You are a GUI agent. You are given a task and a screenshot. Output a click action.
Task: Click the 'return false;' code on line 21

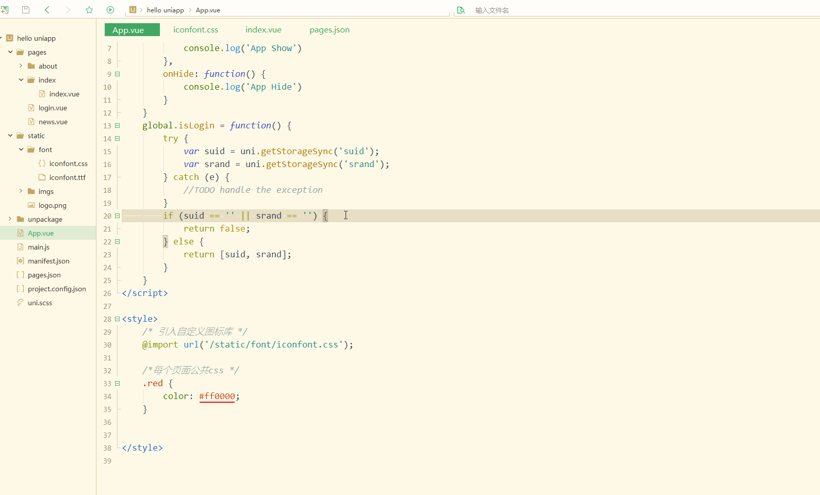point(217,229)
